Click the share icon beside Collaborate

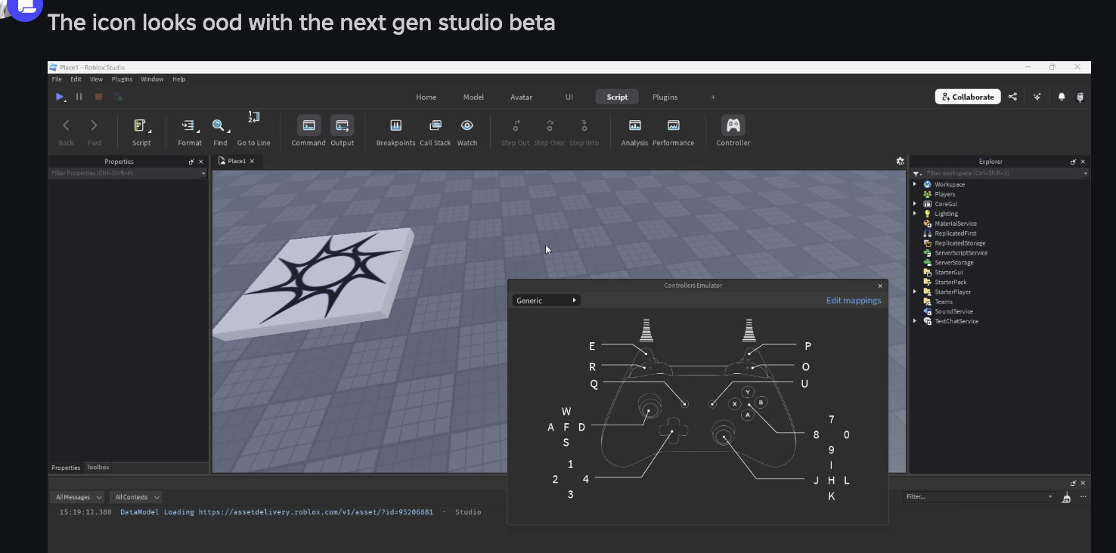pos(1012,97)
